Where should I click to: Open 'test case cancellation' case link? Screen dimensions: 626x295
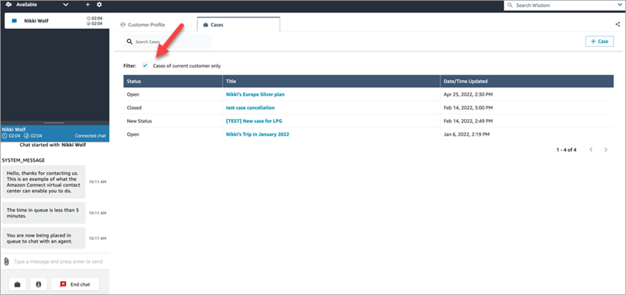click(x=250, y=108)
